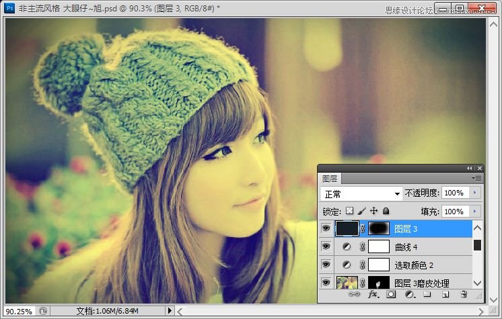502x319 pixels.
Task: Open the blend mode dropdown 正常
Action: pyautogui.click(x=361, y=193)
